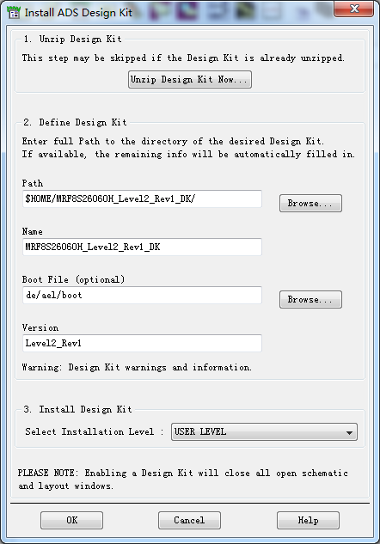380x544 pixels.
Task: Click the Select Installation Level label
Action: pyautogui.click(x=89, y=431)
